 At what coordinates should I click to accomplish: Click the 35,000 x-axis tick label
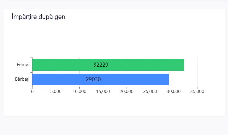click(197, 91)
